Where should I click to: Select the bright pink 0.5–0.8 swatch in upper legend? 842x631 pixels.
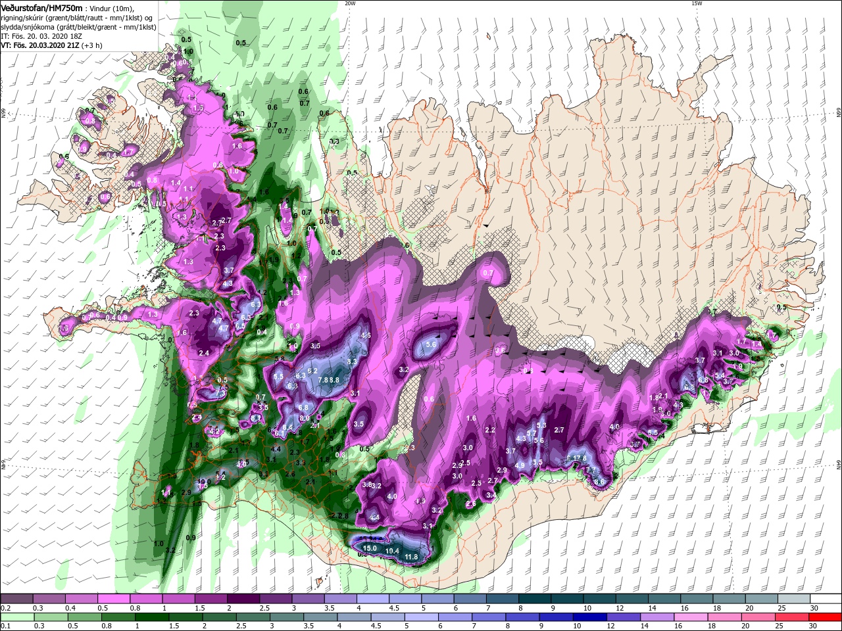click(113, 599)
